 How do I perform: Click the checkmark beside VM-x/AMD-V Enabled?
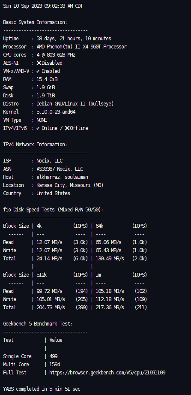pos(38,71)
